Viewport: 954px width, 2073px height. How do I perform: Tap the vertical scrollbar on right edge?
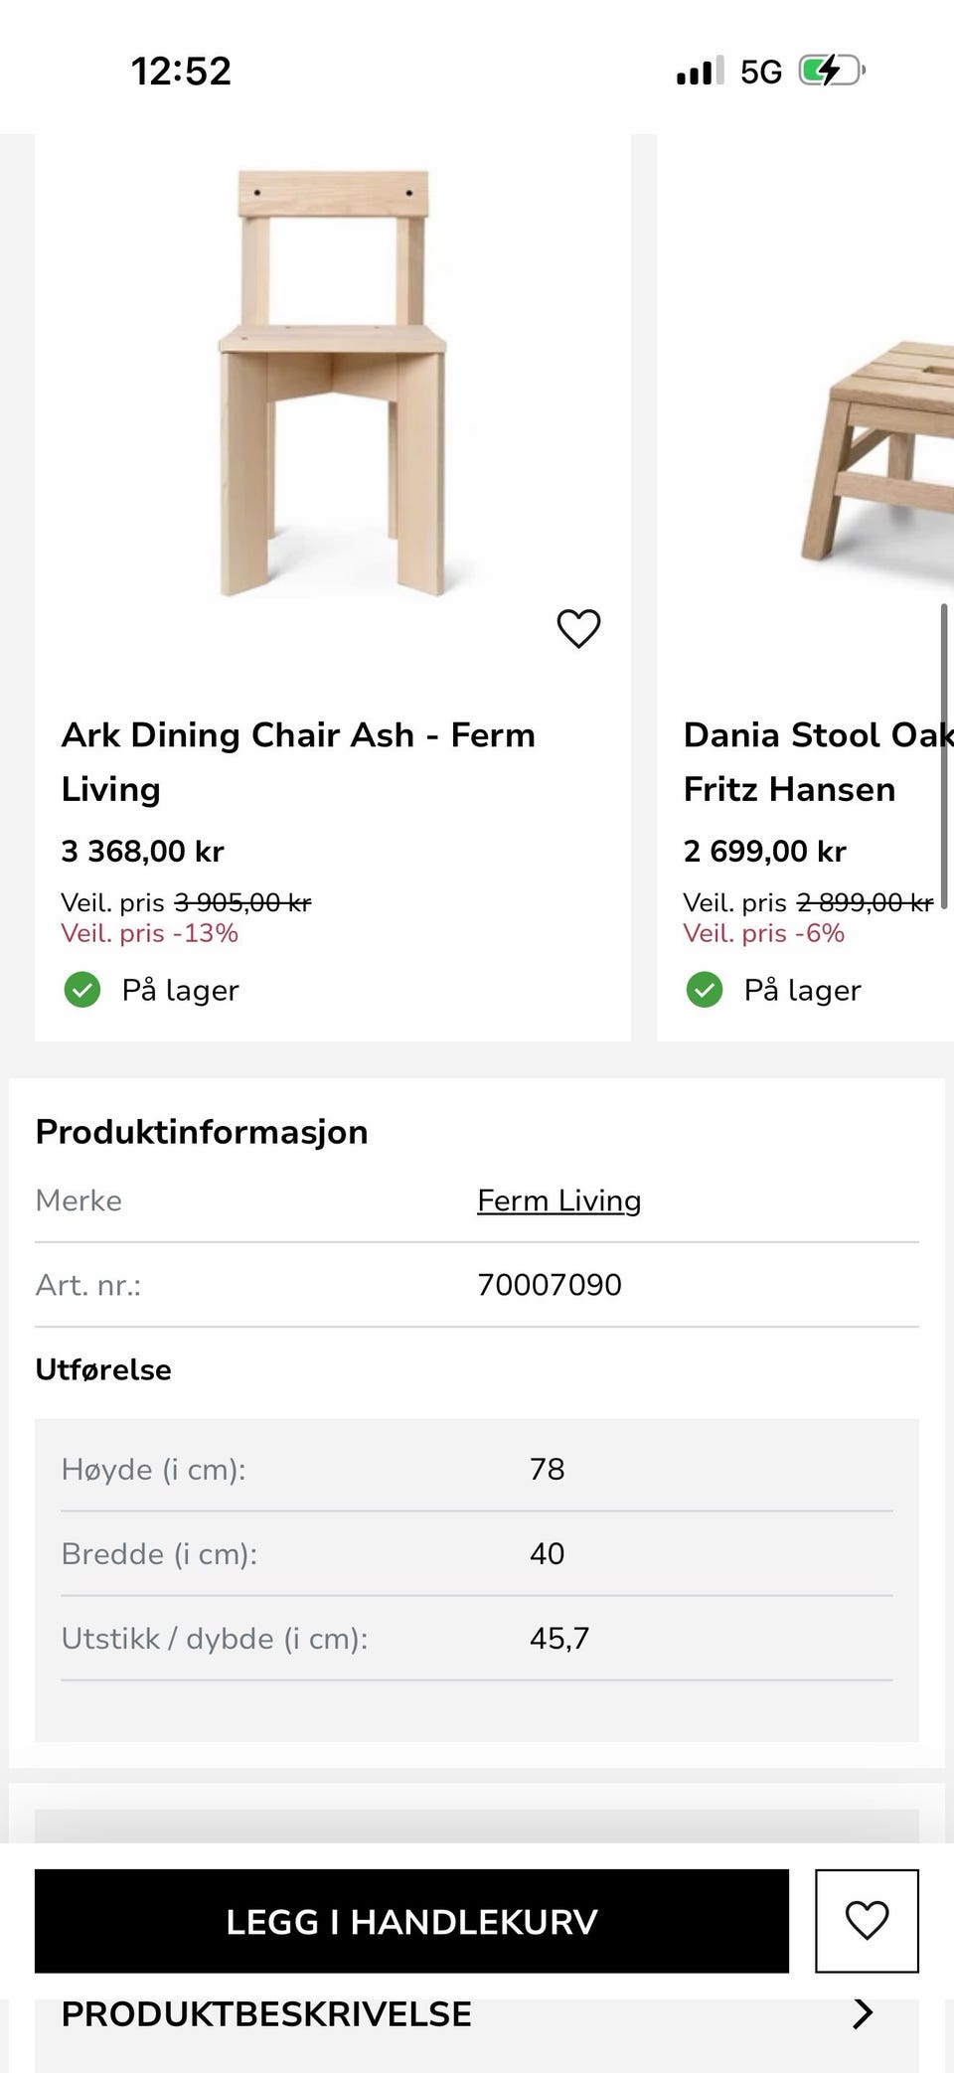pos(943,755)
